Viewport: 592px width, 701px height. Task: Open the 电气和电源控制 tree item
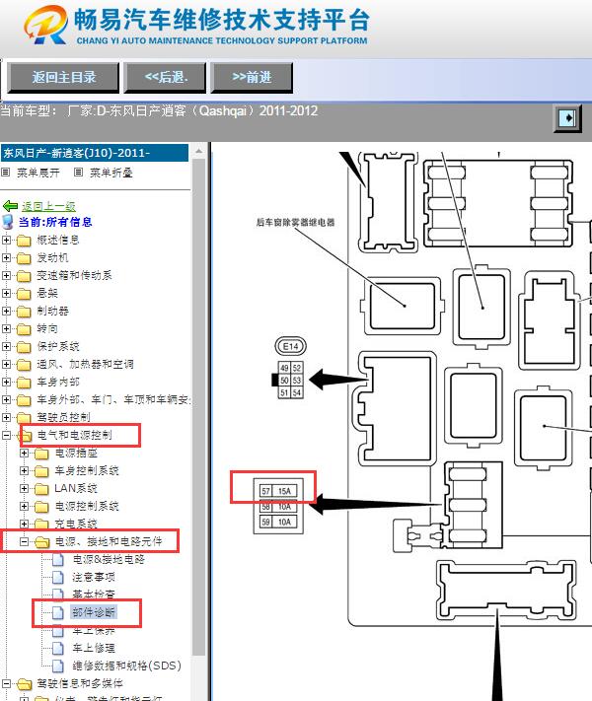74,435
